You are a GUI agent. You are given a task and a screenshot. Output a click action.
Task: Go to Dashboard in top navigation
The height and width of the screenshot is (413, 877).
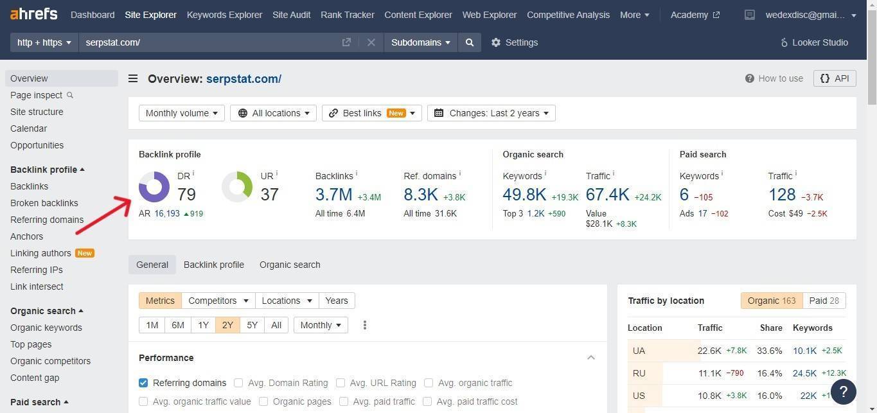coord(93,15)
